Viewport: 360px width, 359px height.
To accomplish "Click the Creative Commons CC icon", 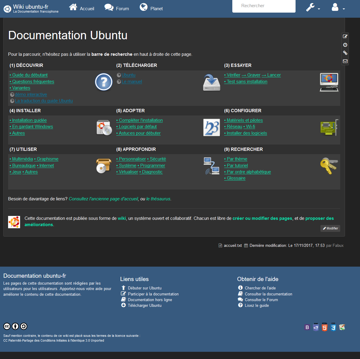I will pyautogui.click(x=7, y=326).
